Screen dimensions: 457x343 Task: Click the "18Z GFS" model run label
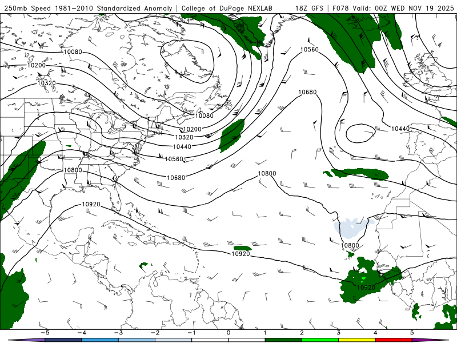click(309, 8)
